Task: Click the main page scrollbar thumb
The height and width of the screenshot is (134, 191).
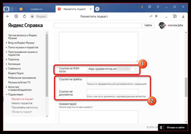Action: click(186, 87)
